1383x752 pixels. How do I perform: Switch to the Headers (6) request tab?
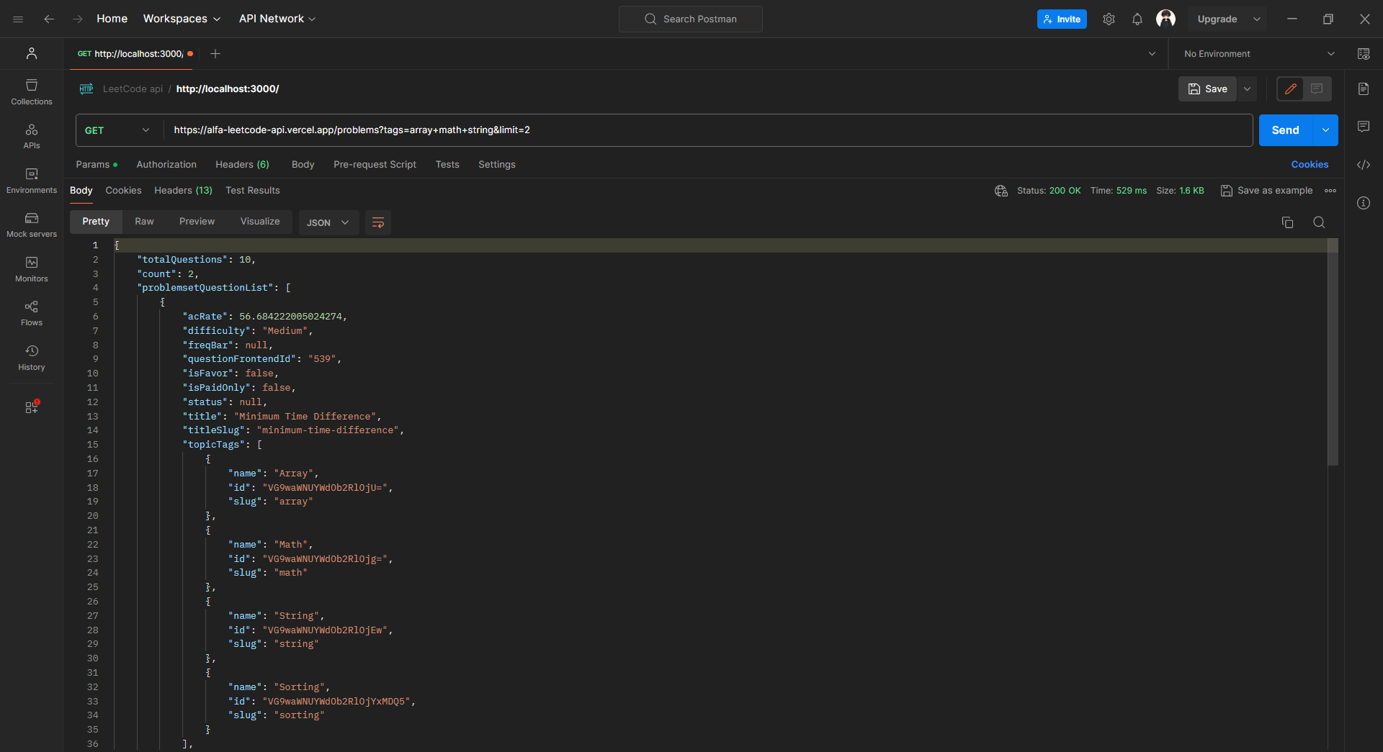coord(242,165)
